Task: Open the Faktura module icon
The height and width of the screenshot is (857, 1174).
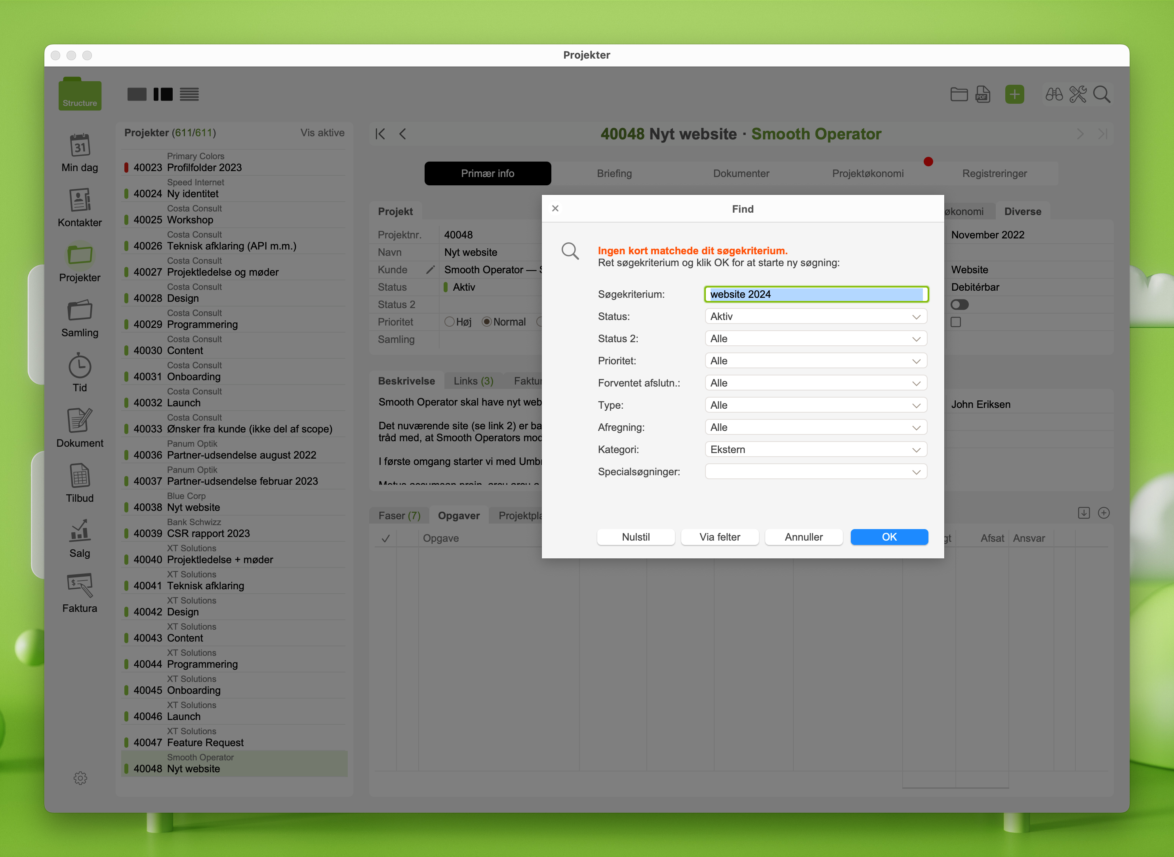Action: coord(80,586)
